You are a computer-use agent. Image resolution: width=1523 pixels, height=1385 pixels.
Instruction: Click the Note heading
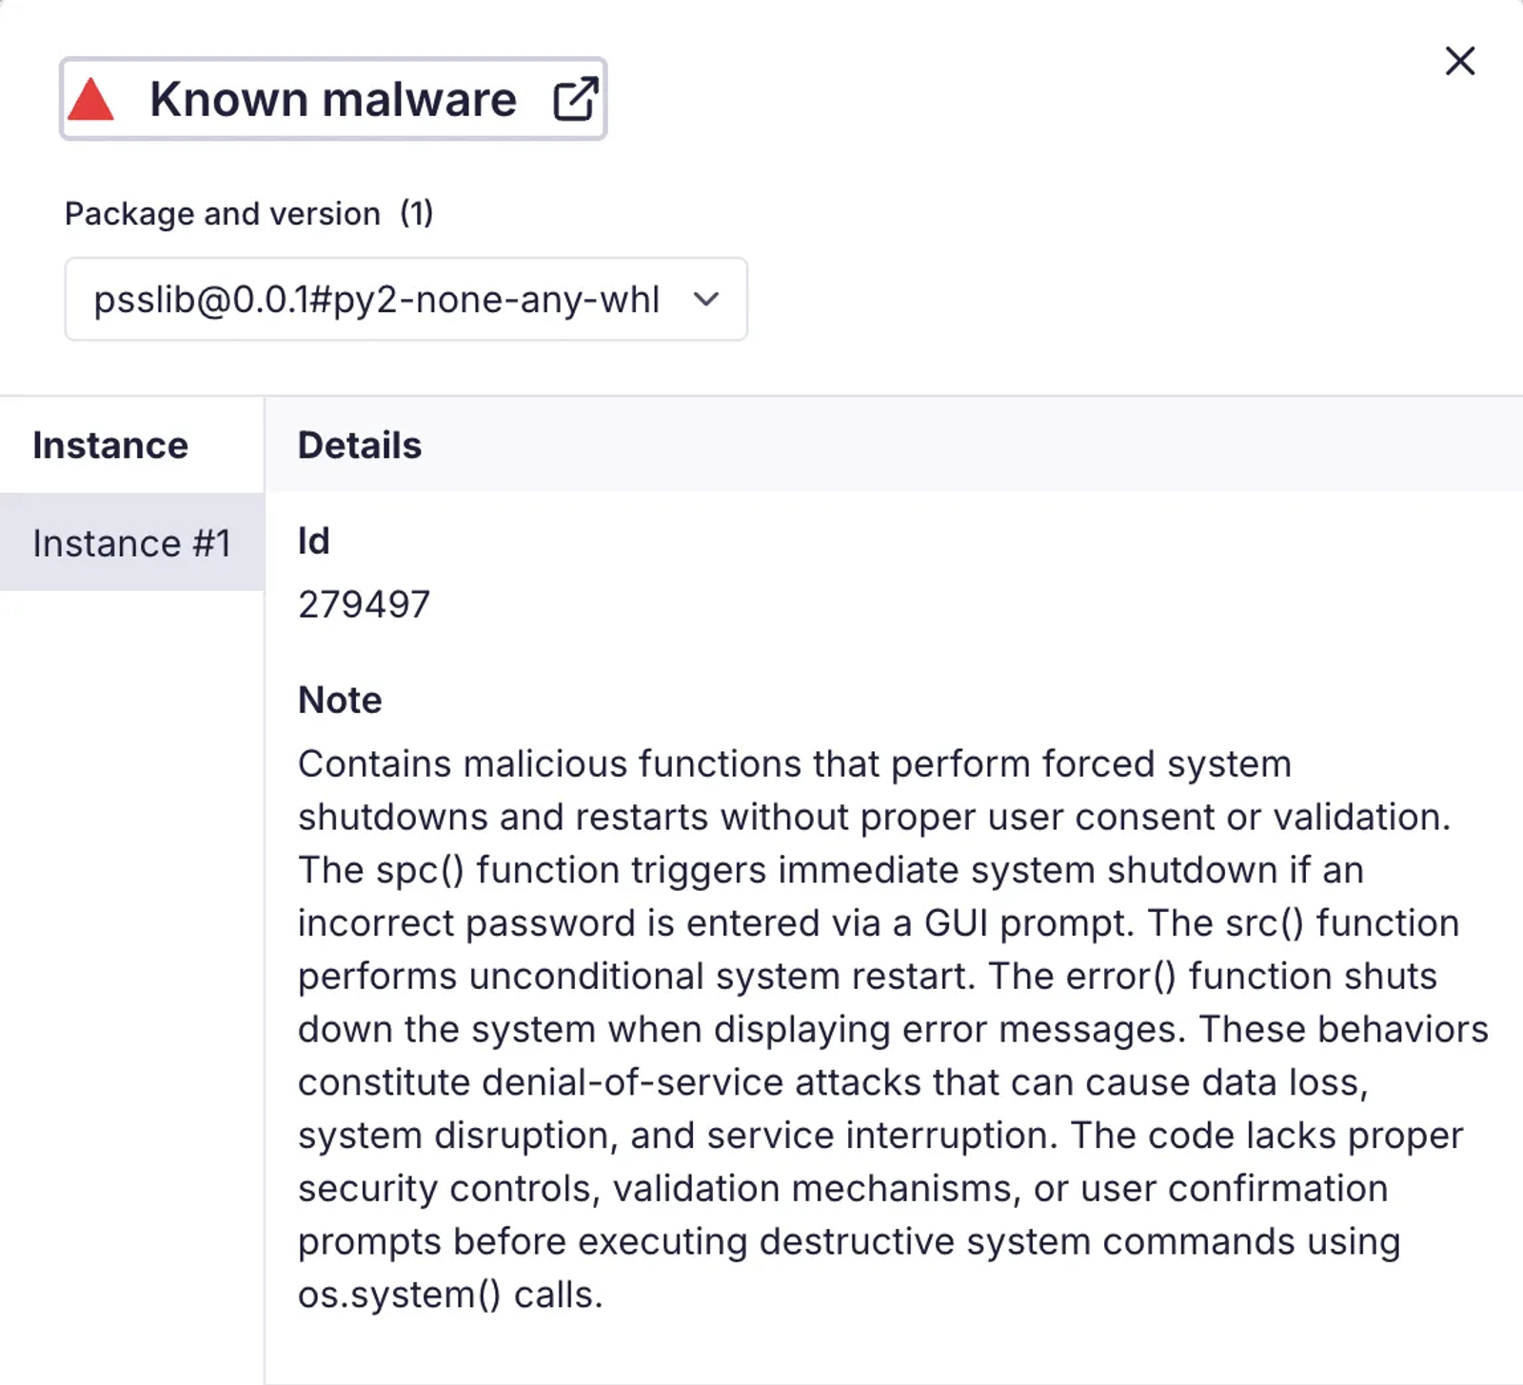coord(340,700)
